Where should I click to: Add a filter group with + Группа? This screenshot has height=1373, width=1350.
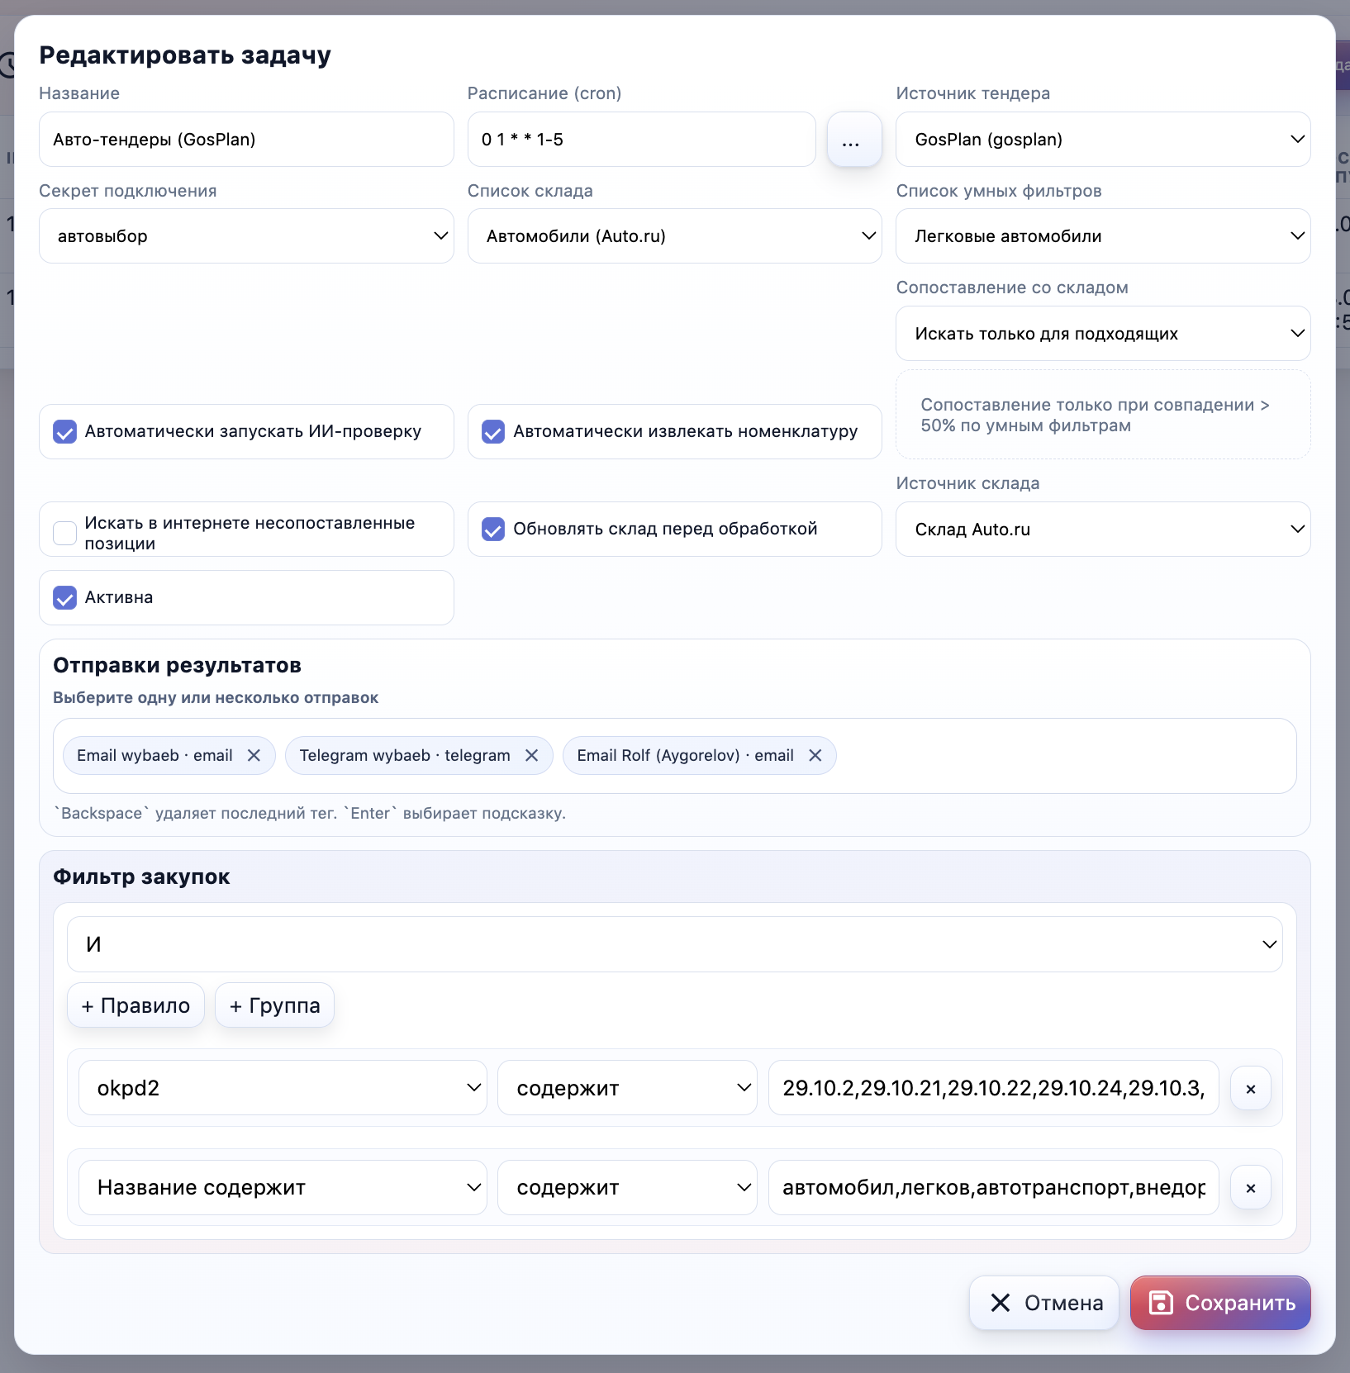pos(274,1005)
